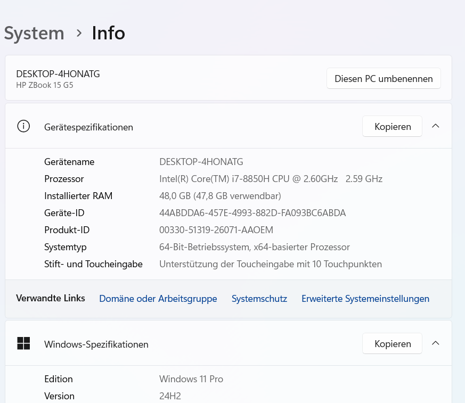
Task: Select the Produkt-ID value 00330-51319-26071-AAOEM
Action: point(216,230)
